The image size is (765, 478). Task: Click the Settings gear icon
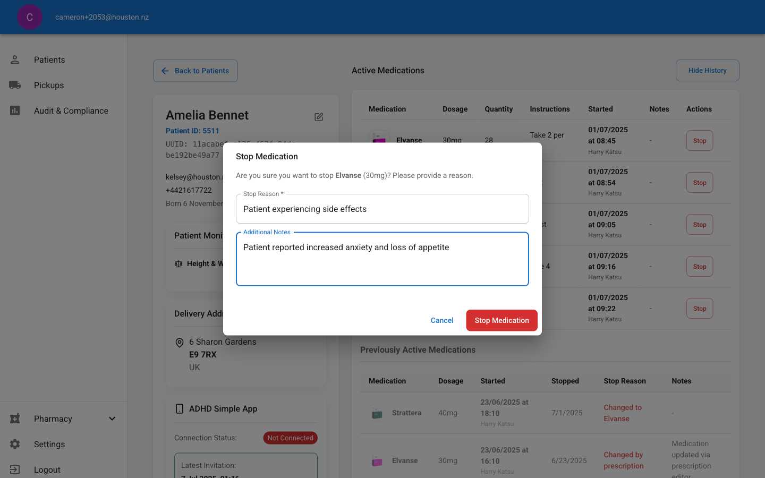click(x=15, y=444)
